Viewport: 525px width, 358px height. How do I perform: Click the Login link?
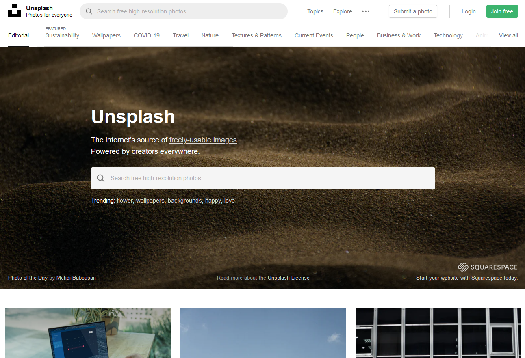[469, 11]
